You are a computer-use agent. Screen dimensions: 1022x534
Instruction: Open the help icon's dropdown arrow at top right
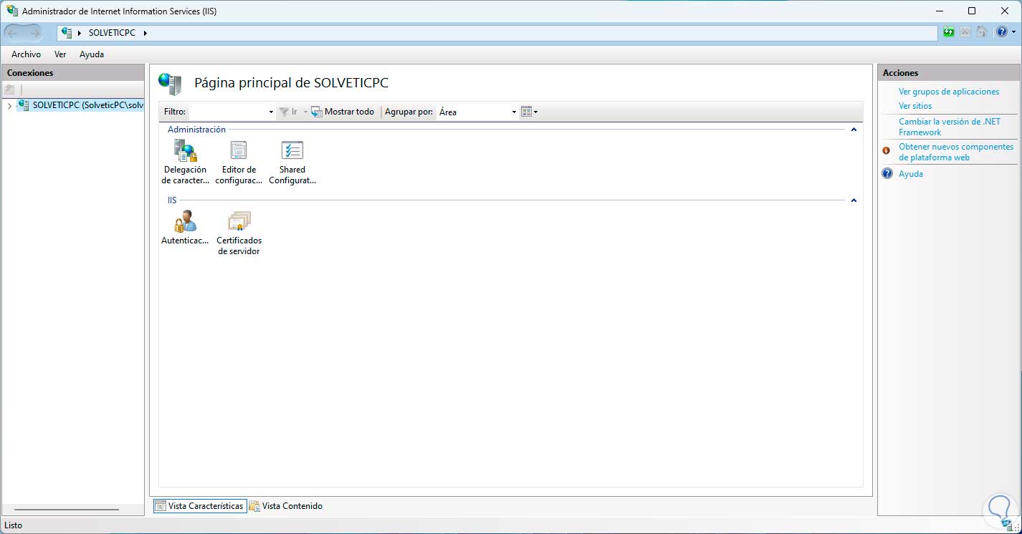1013,32
